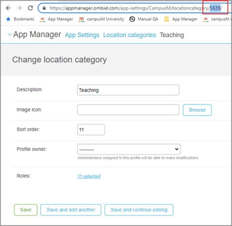Click in the Image icon text field
Viewport: 232px width, 226px height.
click(128, 110)
